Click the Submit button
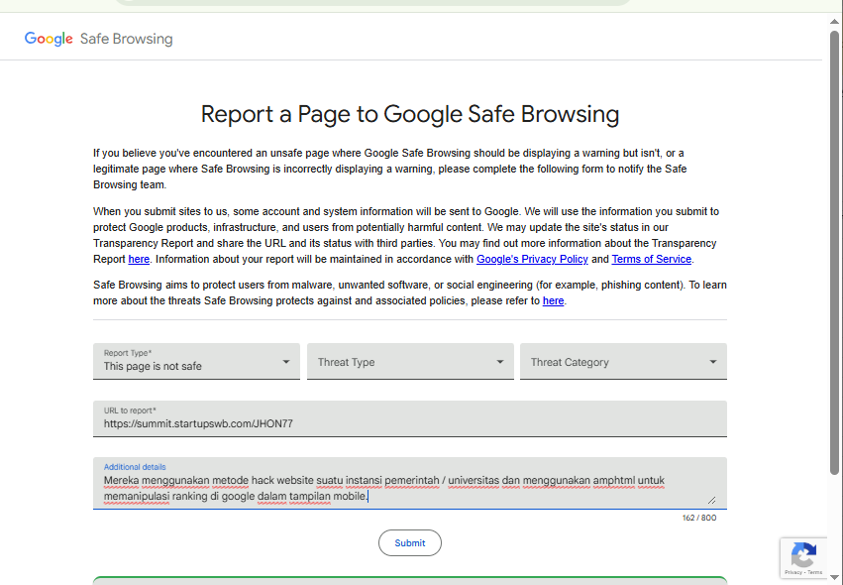 pos(410,543)
